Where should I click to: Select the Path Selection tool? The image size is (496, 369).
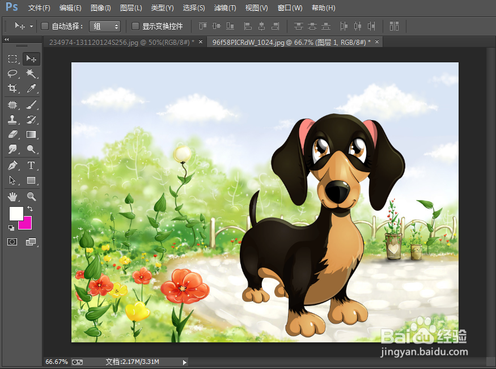pos(12,180)
